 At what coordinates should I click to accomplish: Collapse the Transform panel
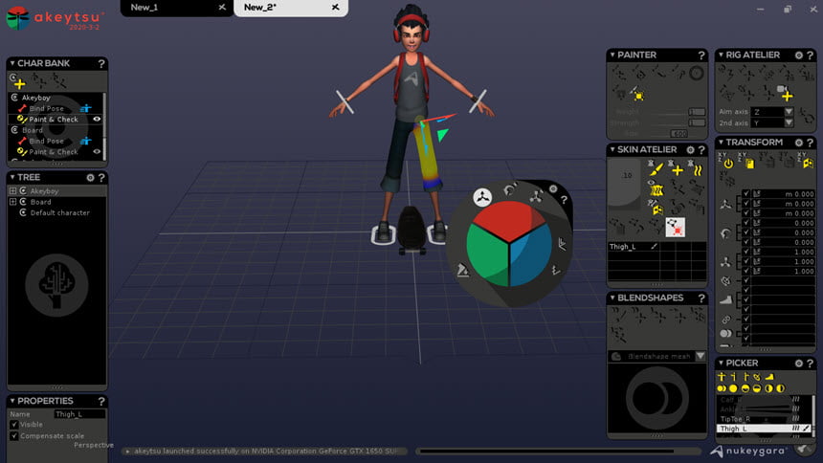pyautogui.click(x=721, y=143)
